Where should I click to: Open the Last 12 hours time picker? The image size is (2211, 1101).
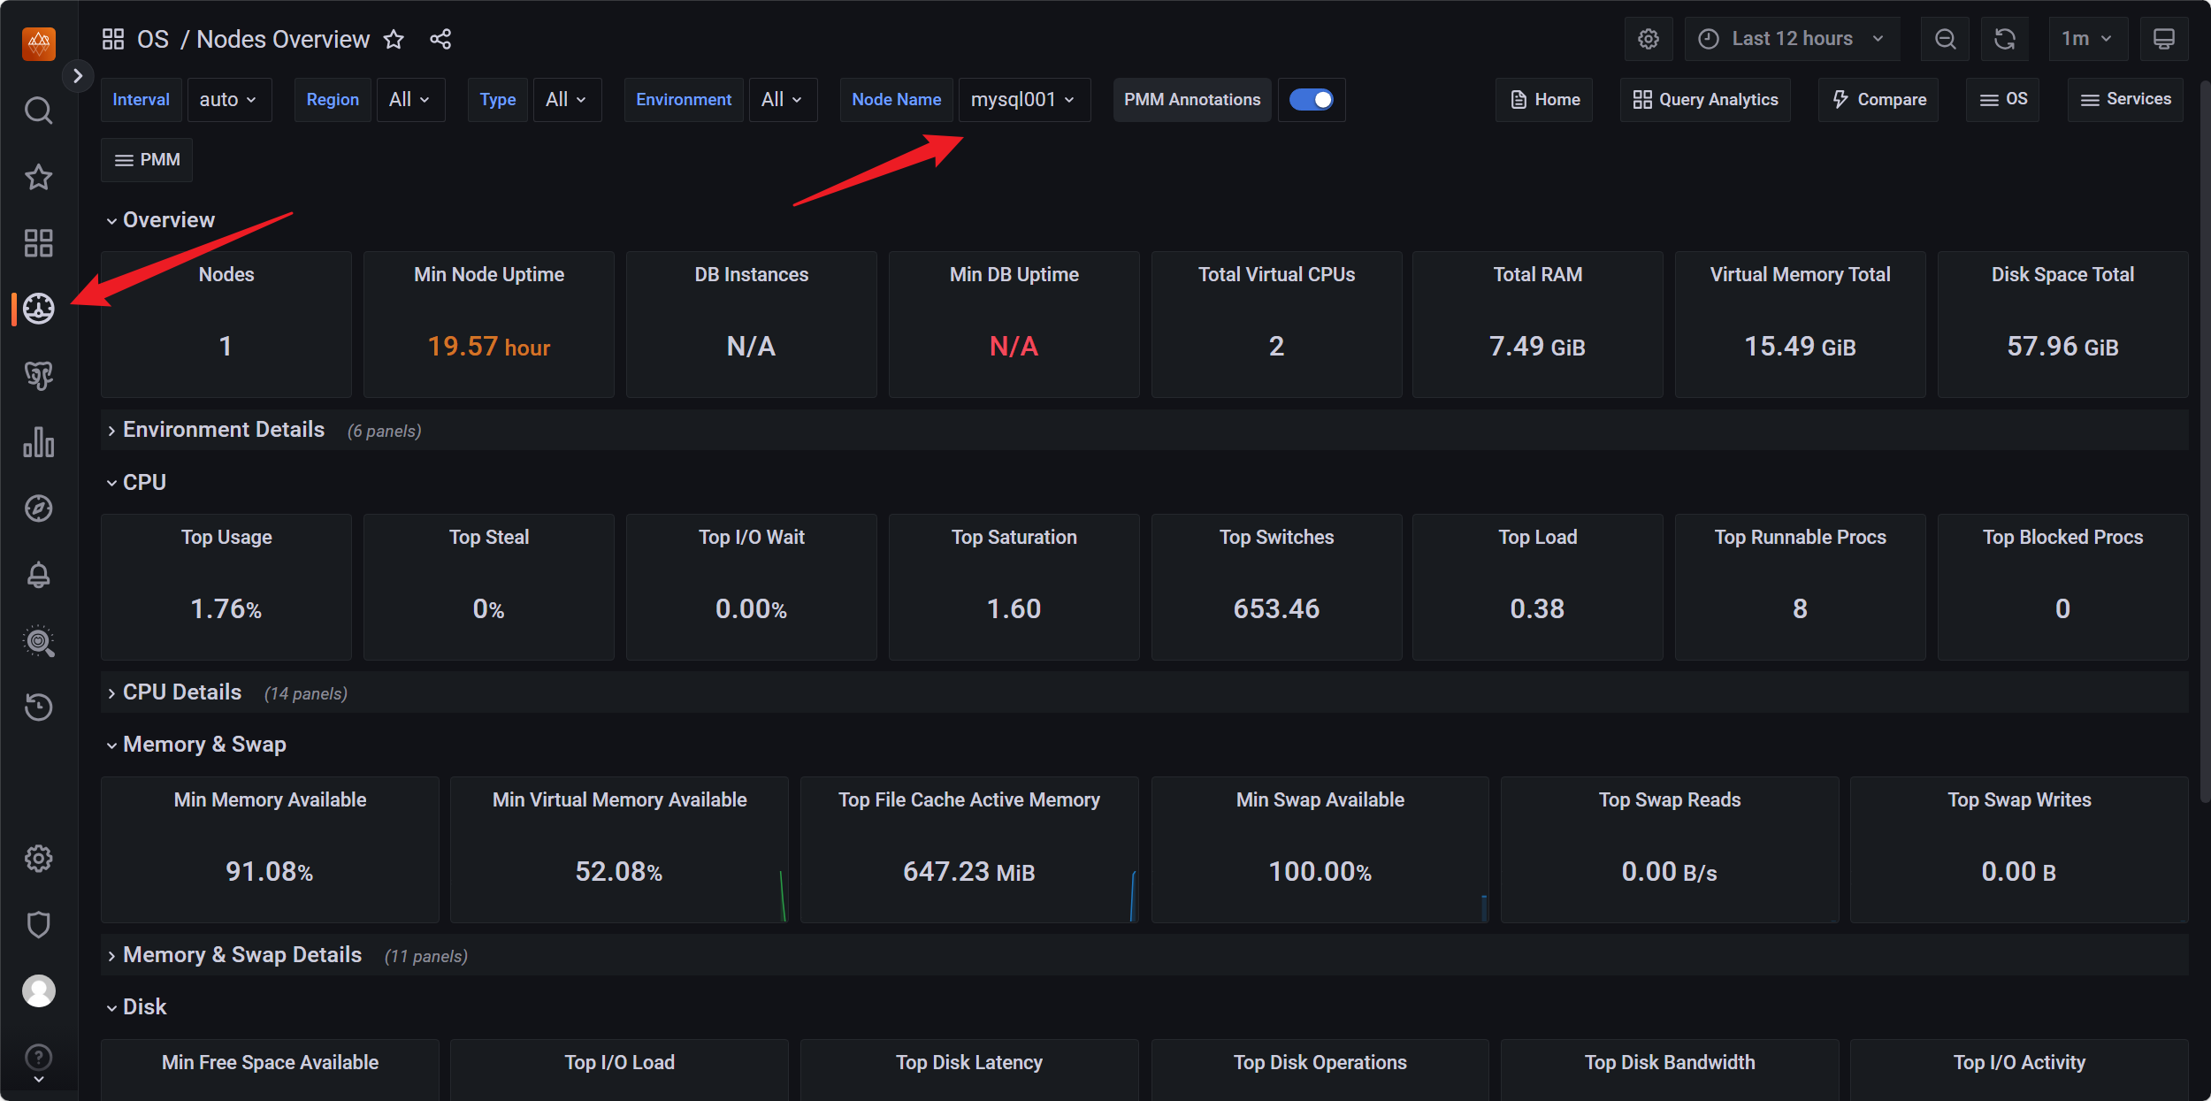(1792, 39)
